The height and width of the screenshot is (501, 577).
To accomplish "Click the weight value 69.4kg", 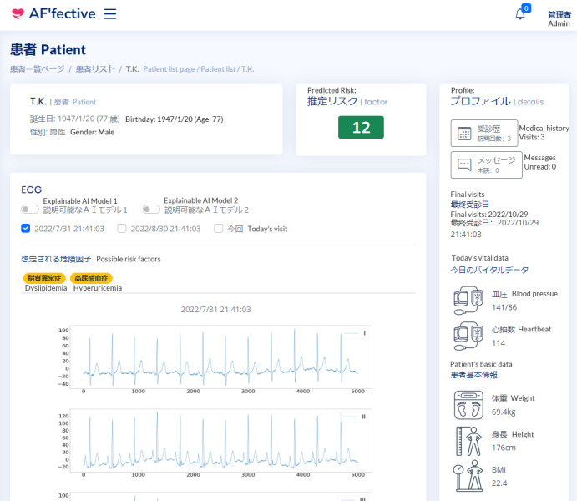I will [x=504, y=412].
